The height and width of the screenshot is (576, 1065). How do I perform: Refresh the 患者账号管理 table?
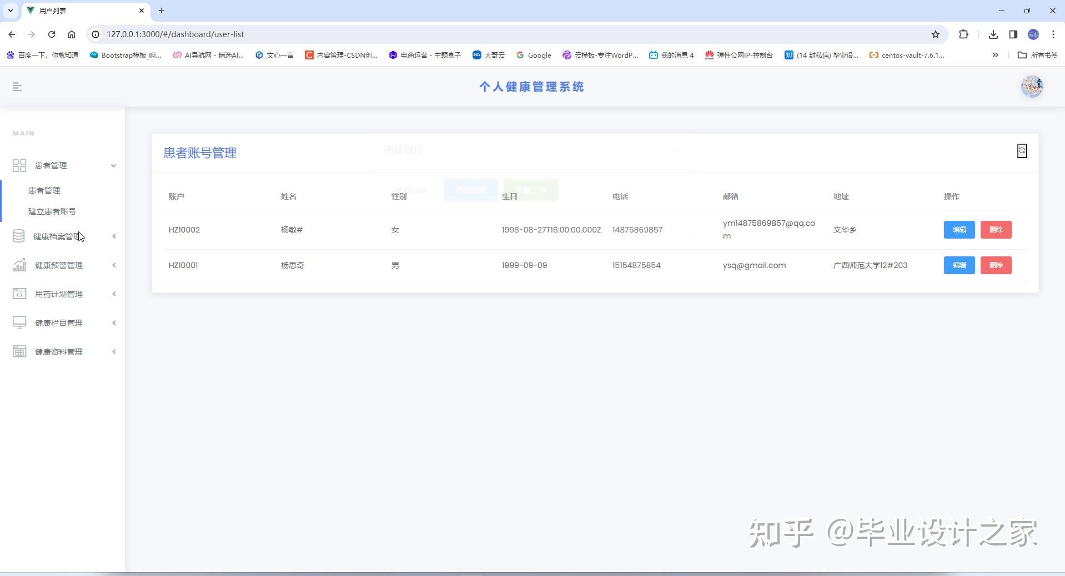point(1022,151)
